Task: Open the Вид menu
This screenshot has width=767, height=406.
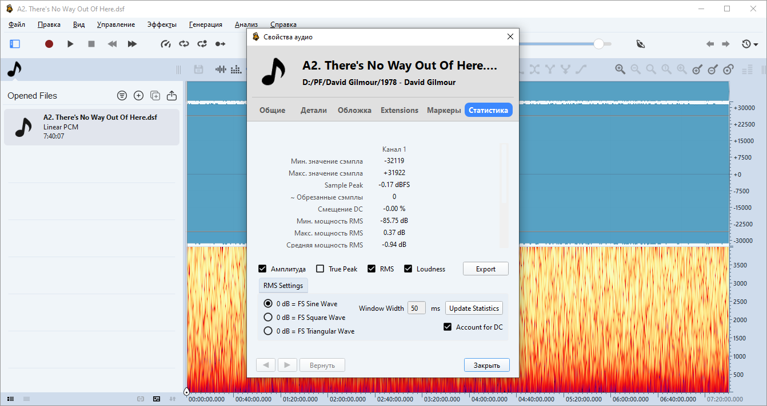Action: (x=79, y=25)
